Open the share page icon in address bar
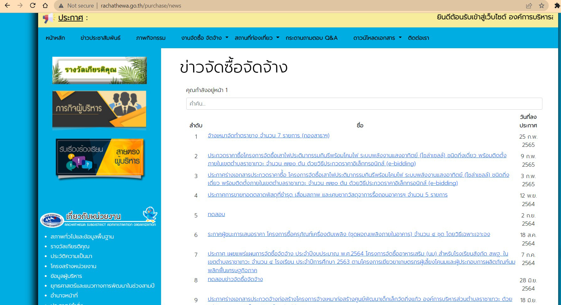 coord(529,6)
